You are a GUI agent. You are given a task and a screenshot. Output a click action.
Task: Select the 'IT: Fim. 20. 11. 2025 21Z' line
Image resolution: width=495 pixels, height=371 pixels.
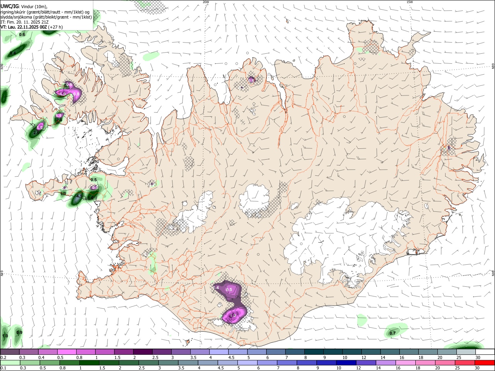[x=24, y=22]
